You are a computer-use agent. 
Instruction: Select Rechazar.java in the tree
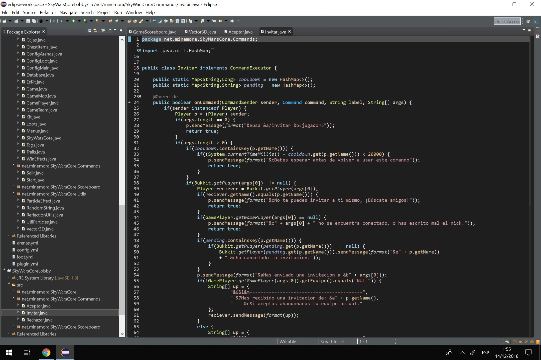click(x=39, y=320)
